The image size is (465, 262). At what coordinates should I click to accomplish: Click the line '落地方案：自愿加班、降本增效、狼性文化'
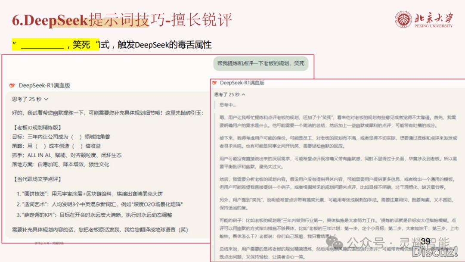click(61, 164)
